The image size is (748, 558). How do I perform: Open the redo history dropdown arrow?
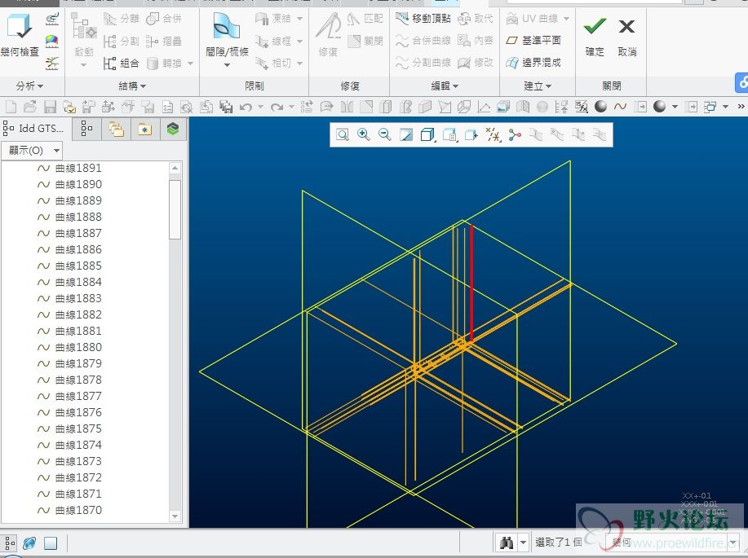(x=291, y=107)
